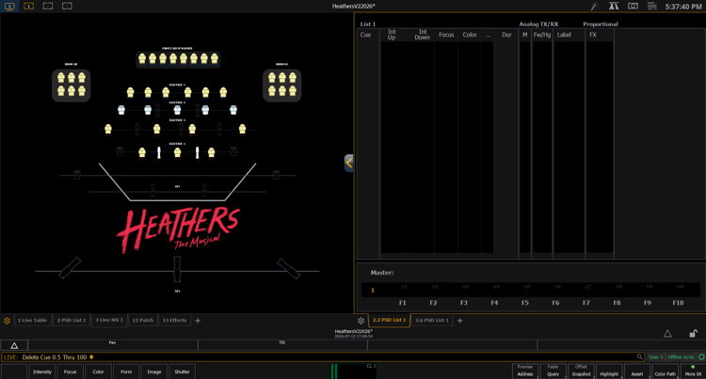Switch to the 1 Live Table tab
The image size is (706, 379).
[32, 320]
